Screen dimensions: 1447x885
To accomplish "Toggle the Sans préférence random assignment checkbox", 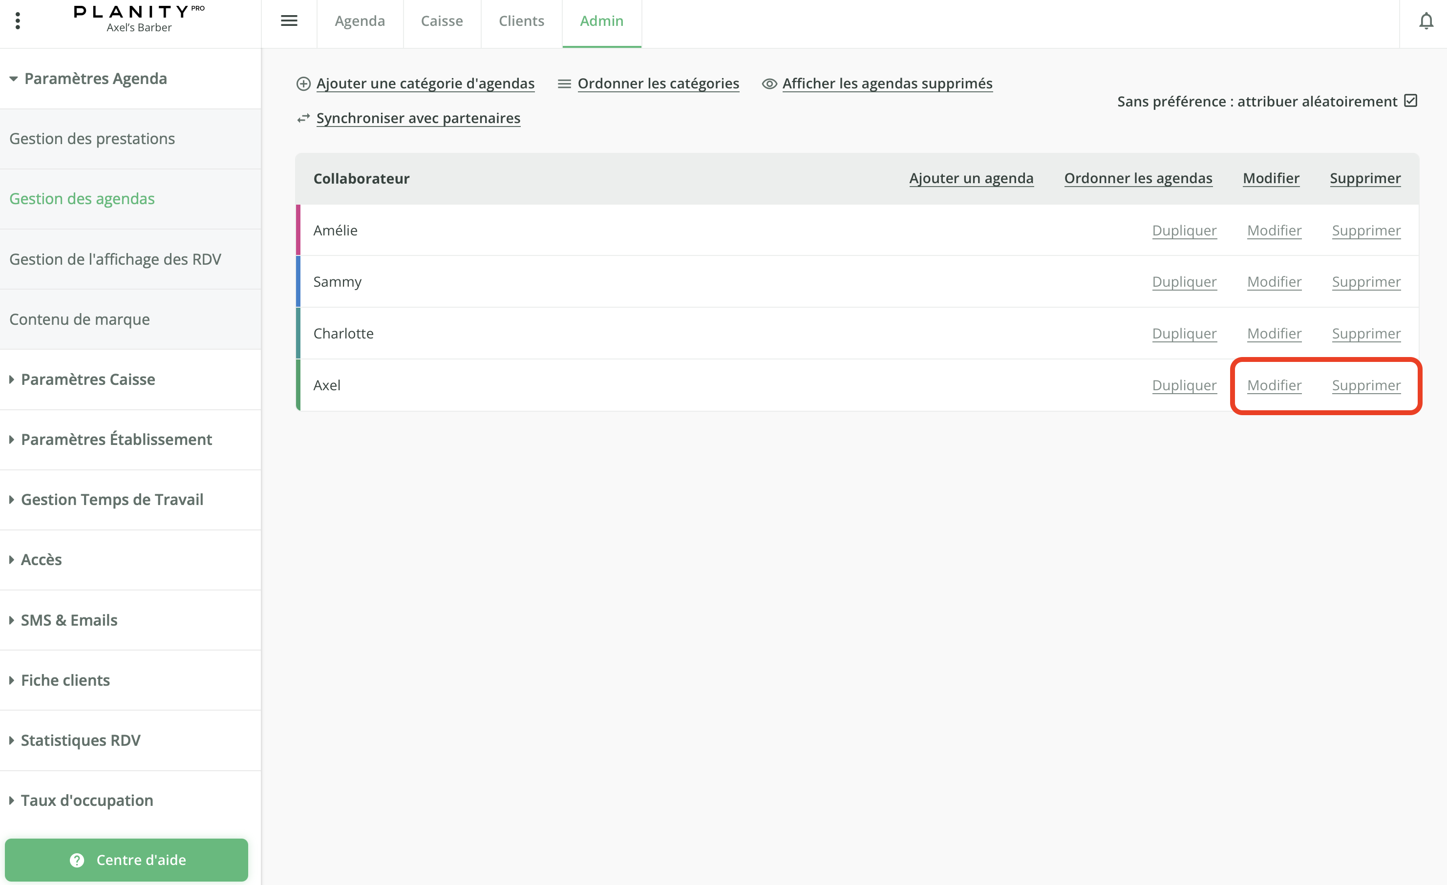I will click(1410, 101).
